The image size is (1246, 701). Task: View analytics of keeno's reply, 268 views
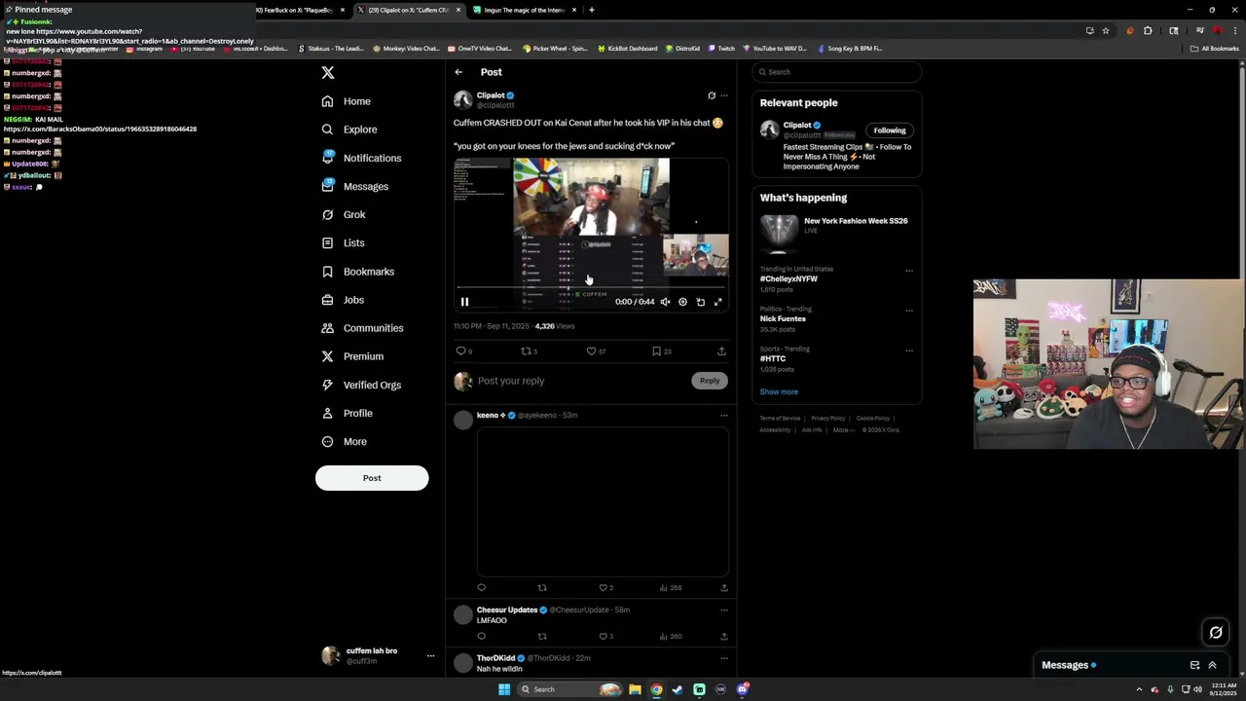(670, 588)
